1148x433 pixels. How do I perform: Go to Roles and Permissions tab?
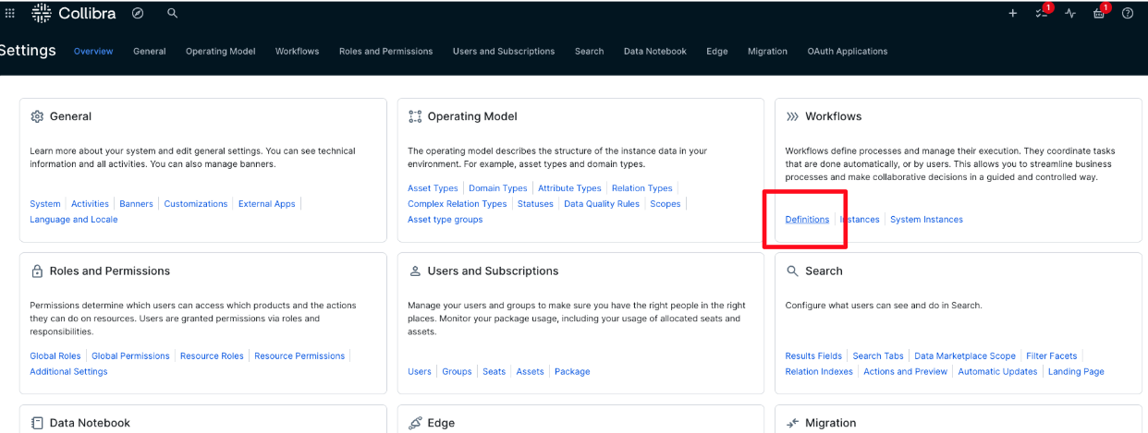coord(385,52)
